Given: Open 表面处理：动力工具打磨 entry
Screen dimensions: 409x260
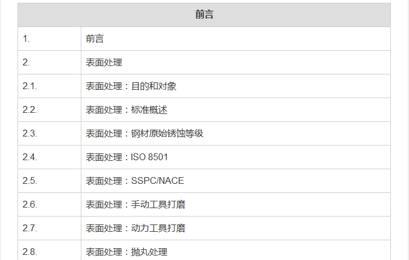Looking at the screenshot, I should point(136,228).
